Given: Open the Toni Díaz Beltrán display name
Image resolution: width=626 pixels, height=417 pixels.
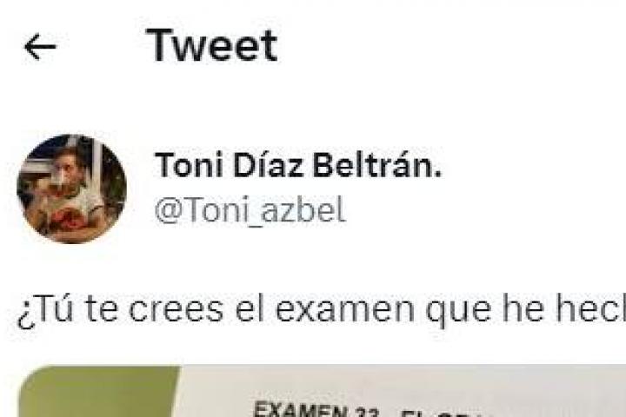Looking at the screenshot, I should coord(298,165).
